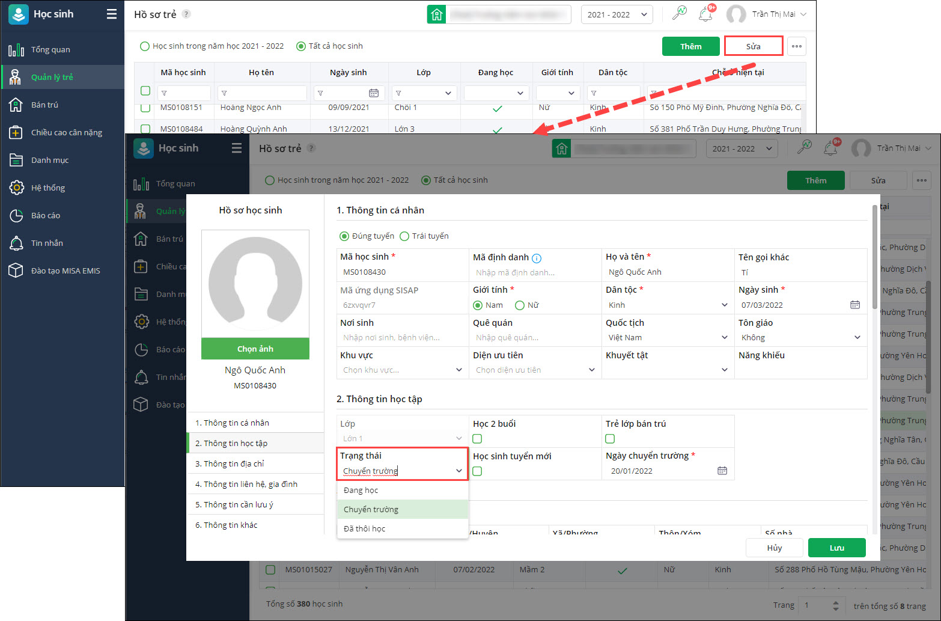Click the Tên gọi khác input field
Image resolution: width=941 pixels, height=621 pixels.
(x=801, y=272)
